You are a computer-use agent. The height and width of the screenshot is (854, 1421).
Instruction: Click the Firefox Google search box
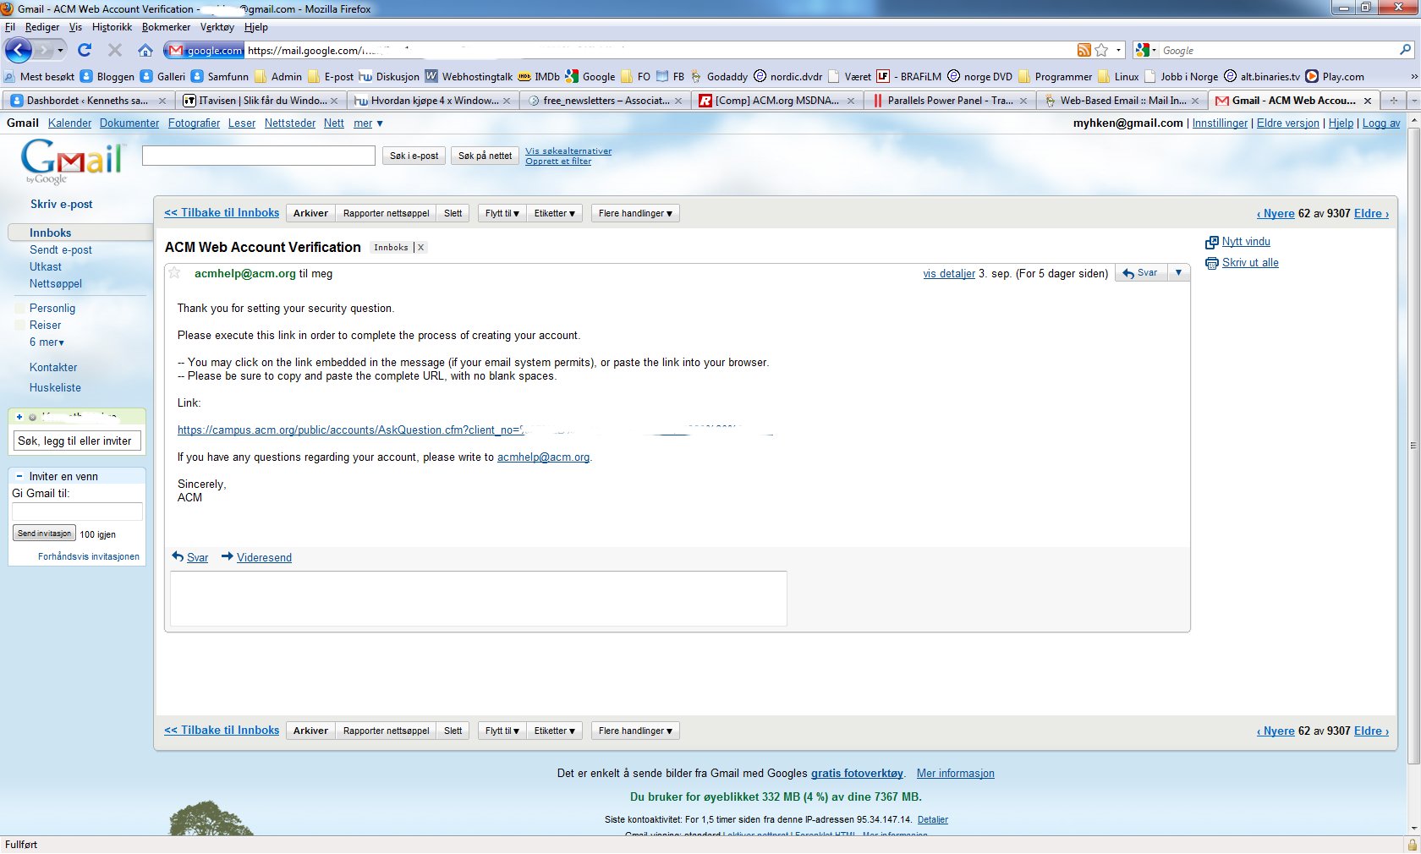(1277, 50)
